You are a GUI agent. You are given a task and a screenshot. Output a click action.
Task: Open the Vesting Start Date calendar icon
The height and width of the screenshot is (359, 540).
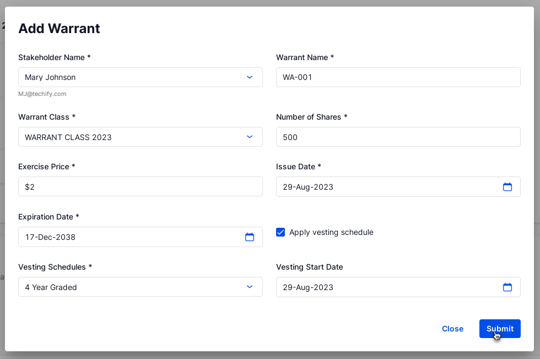click(x=507, y=287)
